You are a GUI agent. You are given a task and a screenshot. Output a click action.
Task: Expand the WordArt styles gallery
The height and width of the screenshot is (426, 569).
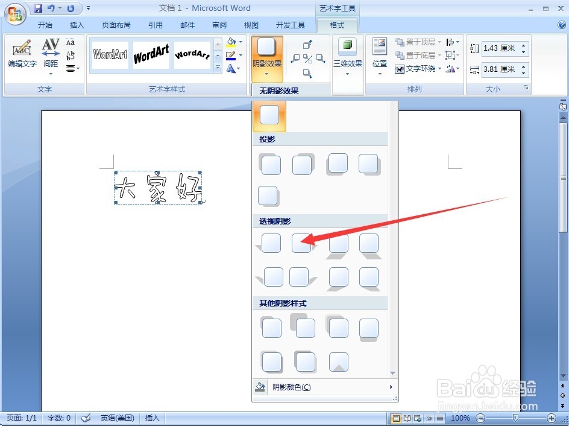218,68
